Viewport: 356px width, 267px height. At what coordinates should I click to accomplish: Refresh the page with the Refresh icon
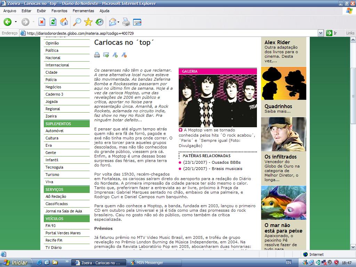click(53, 22)
